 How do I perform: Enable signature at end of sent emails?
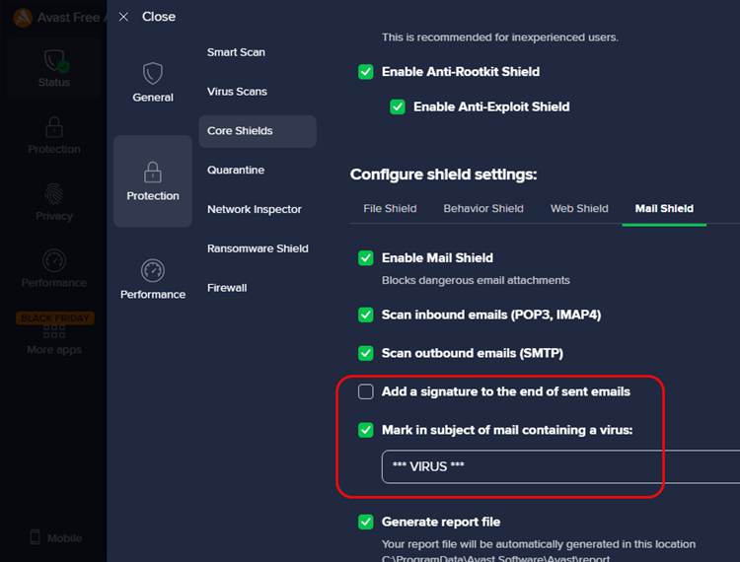pos(366,391)
